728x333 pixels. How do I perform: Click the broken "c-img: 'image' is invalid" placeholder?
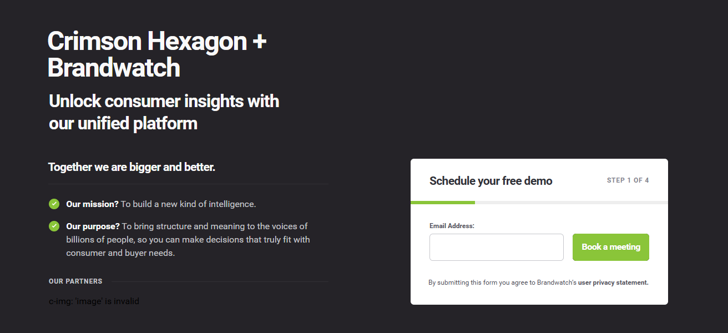[94, 301]
